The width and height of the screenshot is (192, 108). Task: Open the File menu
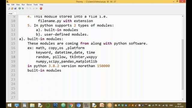coord(8,4)
